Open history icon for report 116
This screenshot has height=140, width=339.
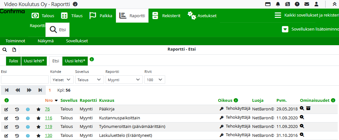click(x=17, y=118)
